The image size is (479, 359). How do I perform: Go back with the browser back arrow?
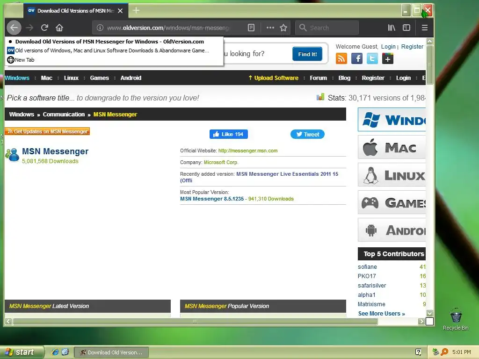tap(14, 28)
